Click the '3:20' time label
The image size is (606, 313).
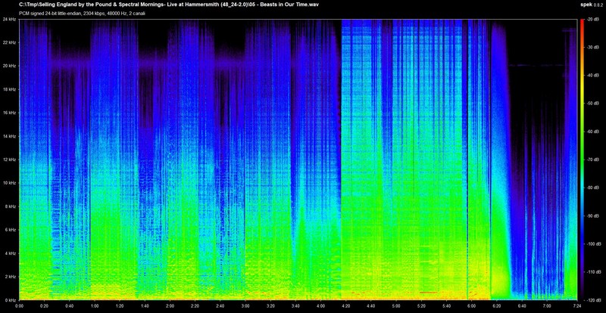pyautogui.click(x=270, y=305)
